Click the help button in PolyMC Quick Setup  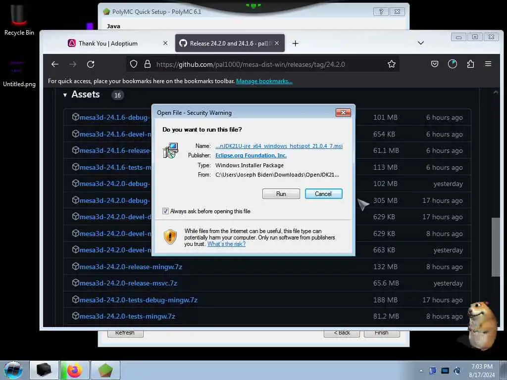[x=381, y=12]
